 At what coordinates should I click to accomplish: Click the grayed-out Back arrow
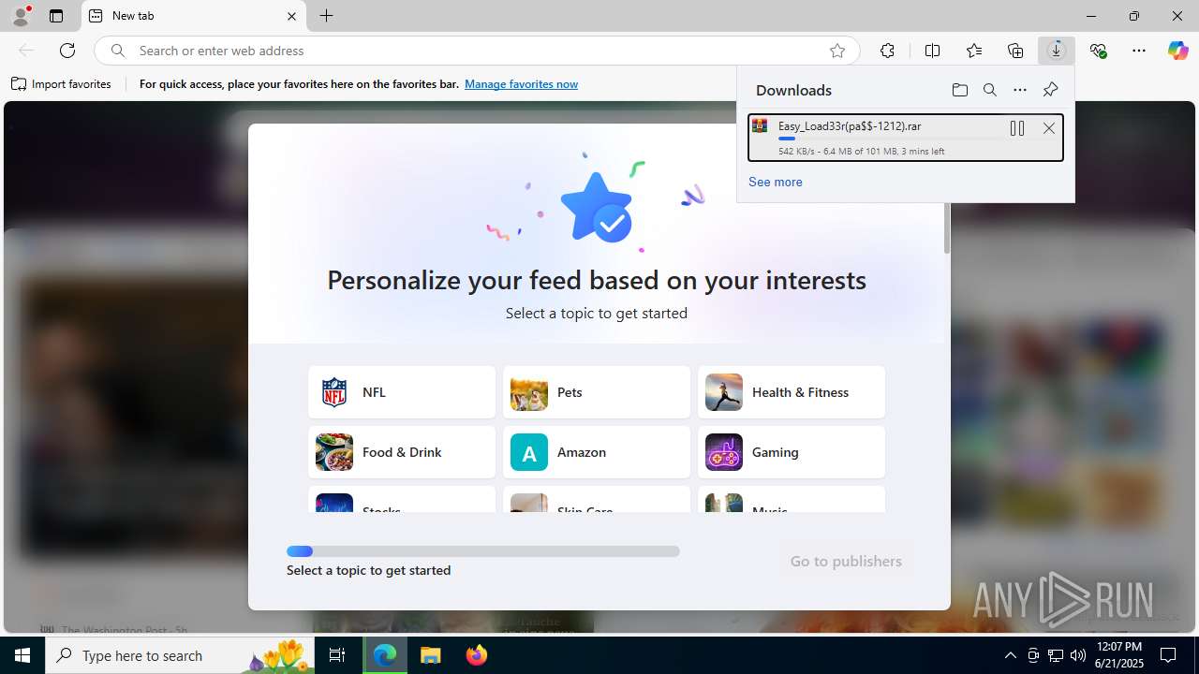point(26,51)
